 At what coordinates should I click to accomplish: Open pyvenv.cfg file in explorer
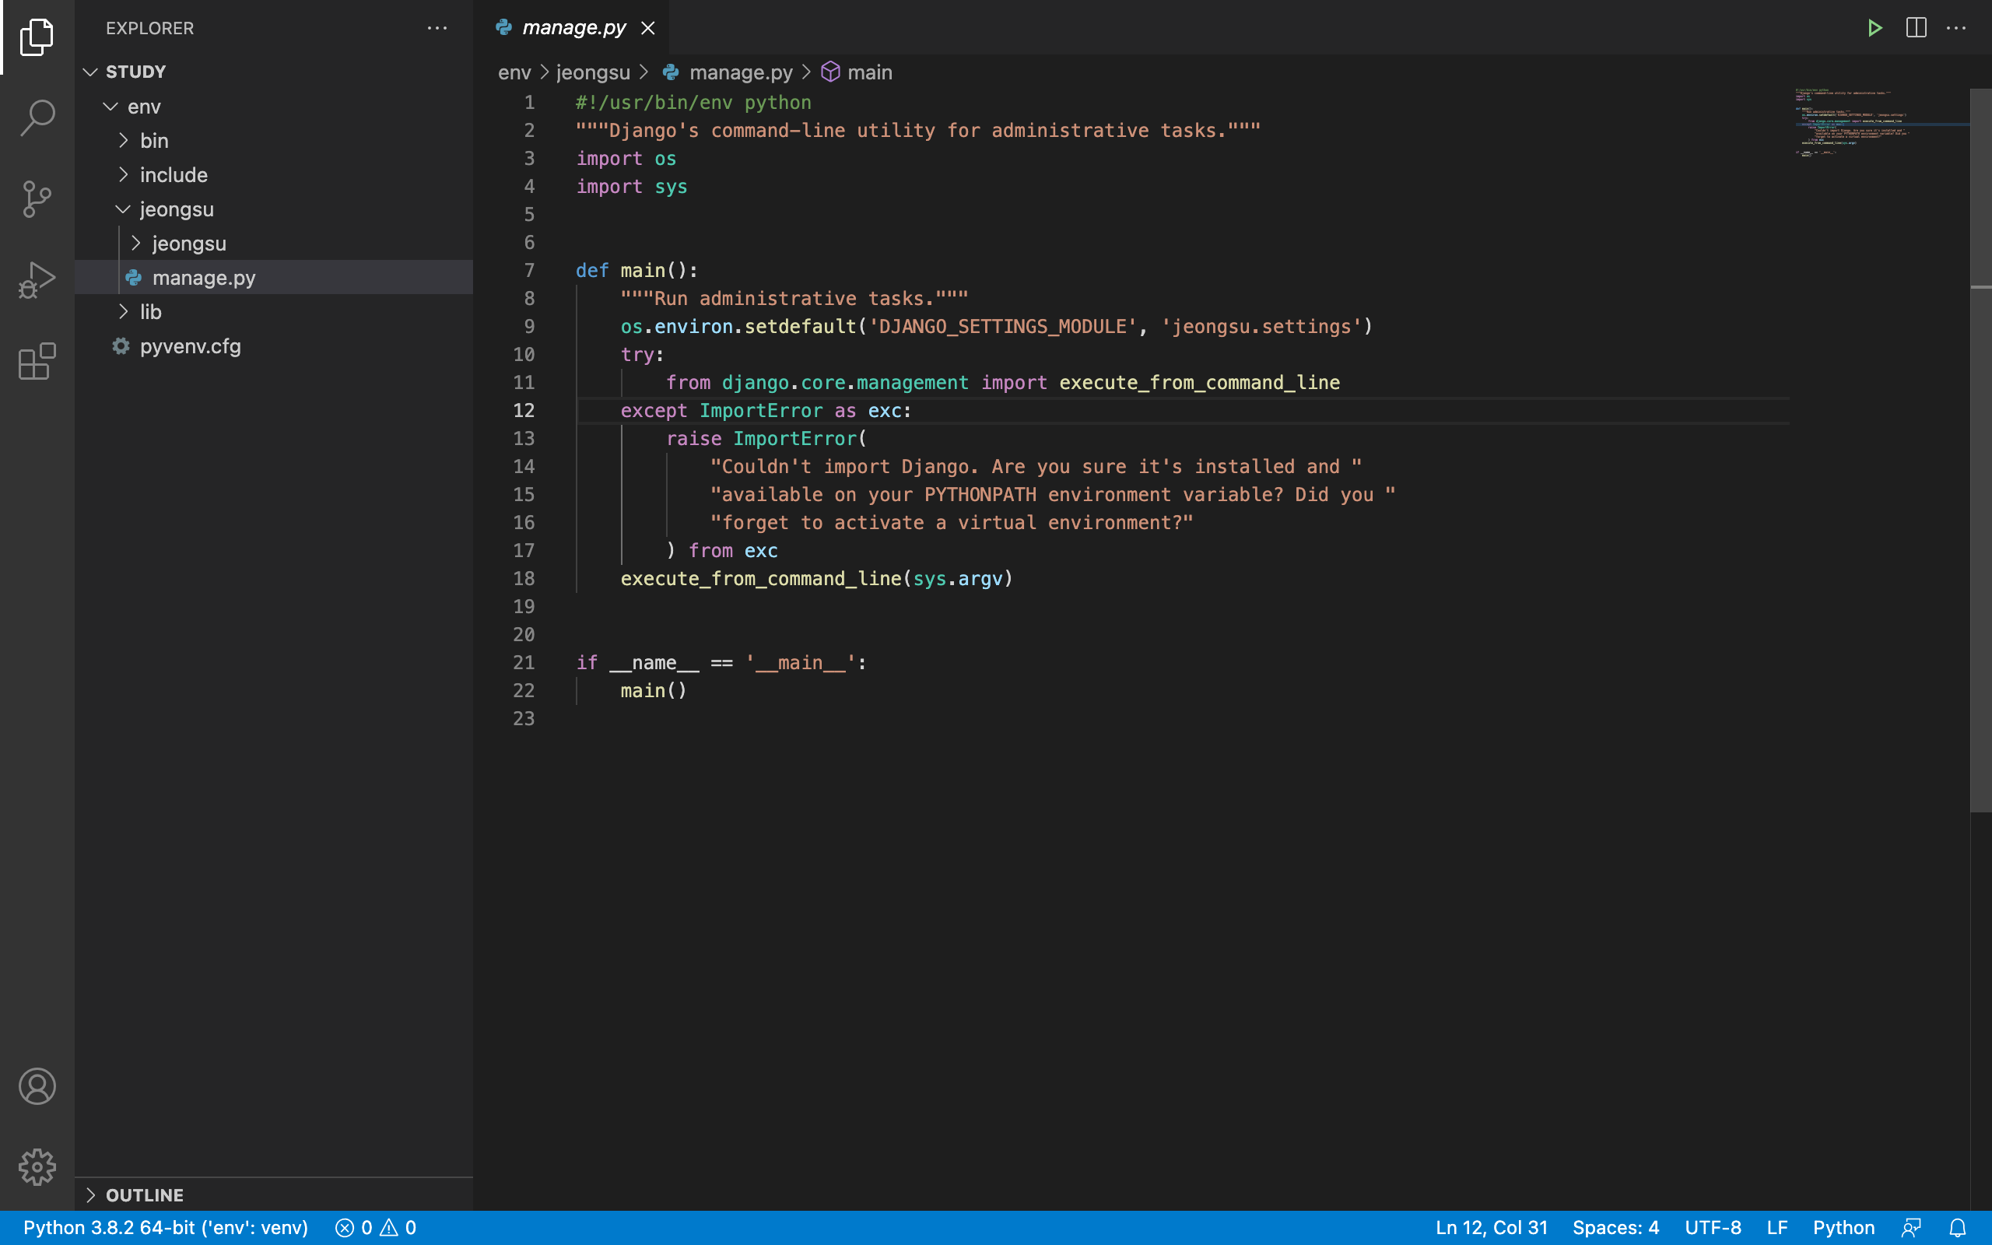tap(190, 347)
